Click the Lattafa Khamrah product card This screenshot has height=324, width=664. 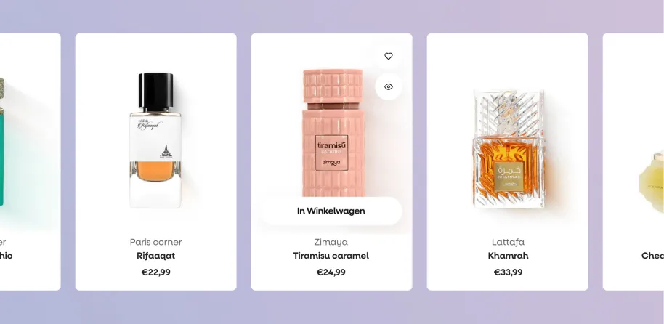tap(507, 162)
